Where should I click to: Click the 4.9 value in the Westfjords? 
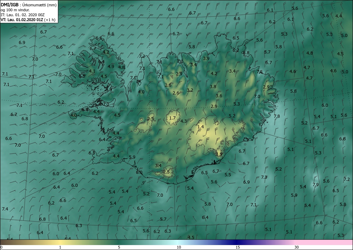pyautogui.click(x=111, y=67)
